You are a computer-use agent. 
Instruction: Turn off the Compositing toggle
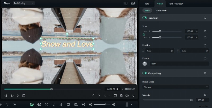click(145, 73)
